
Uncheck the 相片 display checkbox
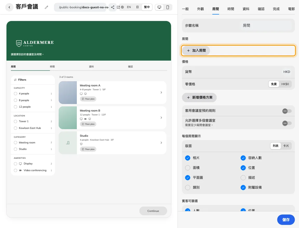(188, 158)
